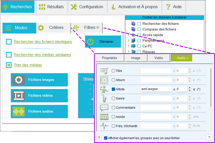The width and height of the screenshot is (215, 143).
Task: Uncheck the Trier des médias box
Action: pyautogui.click(x=9, y=65)
